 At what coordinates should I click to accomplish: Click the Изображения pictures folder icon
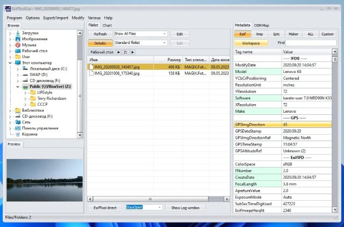pos(18,39)
